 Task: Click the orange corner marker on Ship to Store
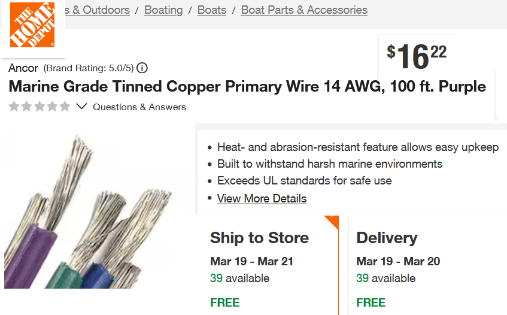coord(332,221)
